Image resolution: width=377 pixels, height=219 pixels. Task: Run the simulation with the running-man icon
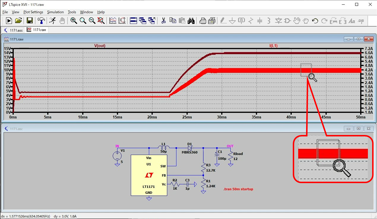[52, 21]
